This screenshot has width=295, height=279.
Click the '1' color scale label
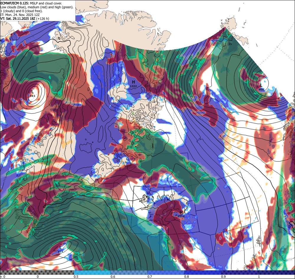tap(259, 277)
